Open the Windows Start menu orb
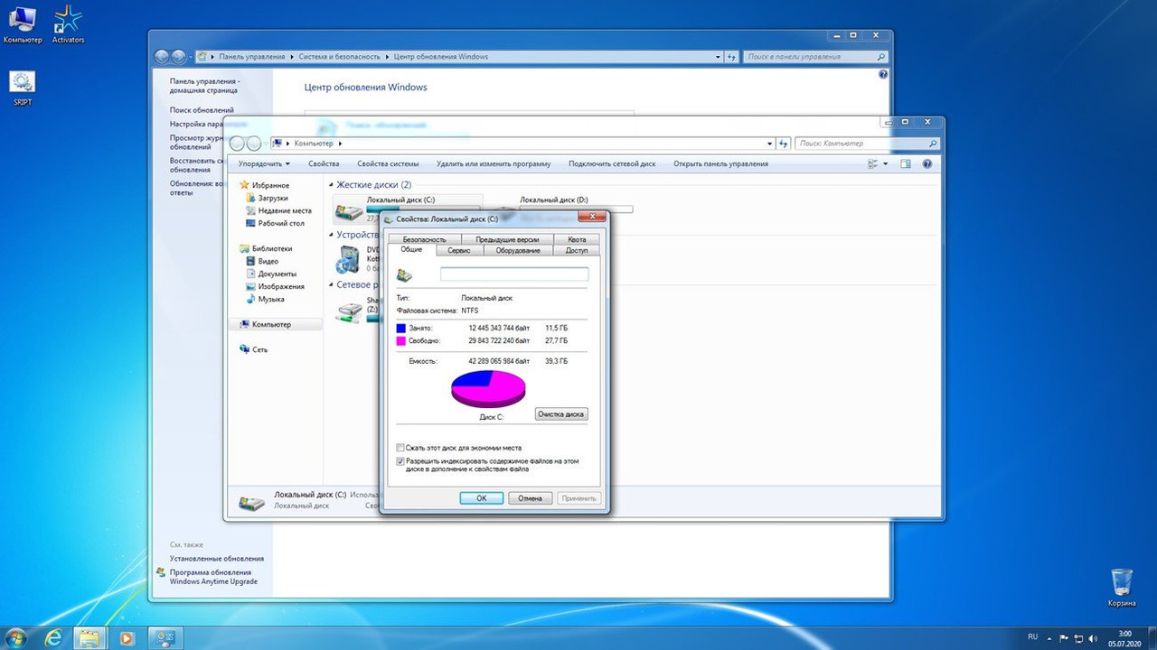Viewport: 1157px width, 650px height. coord(18,637)
